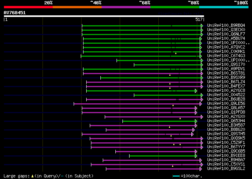Click the purple ~60% legend color segment
The width and height of the screenshot is (252, 179).
[x=126, y=7]
